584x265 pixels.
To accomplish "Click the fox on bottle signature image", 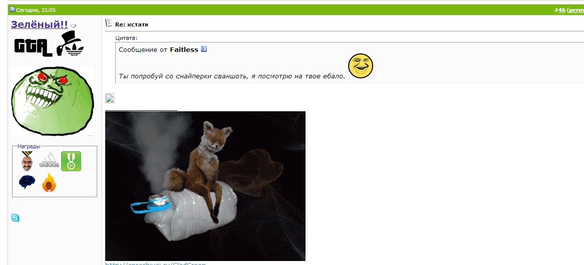I will pyautogui.click(x=205, y=186).
